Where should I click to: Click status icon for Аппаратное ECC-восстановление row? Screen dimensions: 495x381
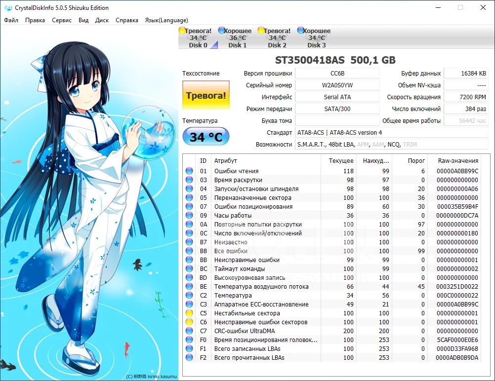coord(189,304)
